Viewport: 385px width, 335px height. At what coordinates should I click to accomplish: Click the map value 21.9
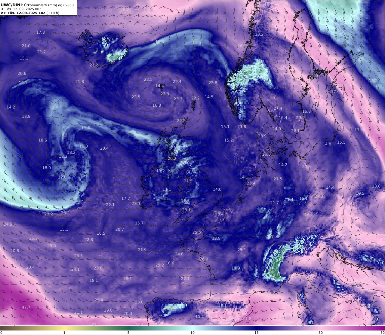click(x=142, y=250)
